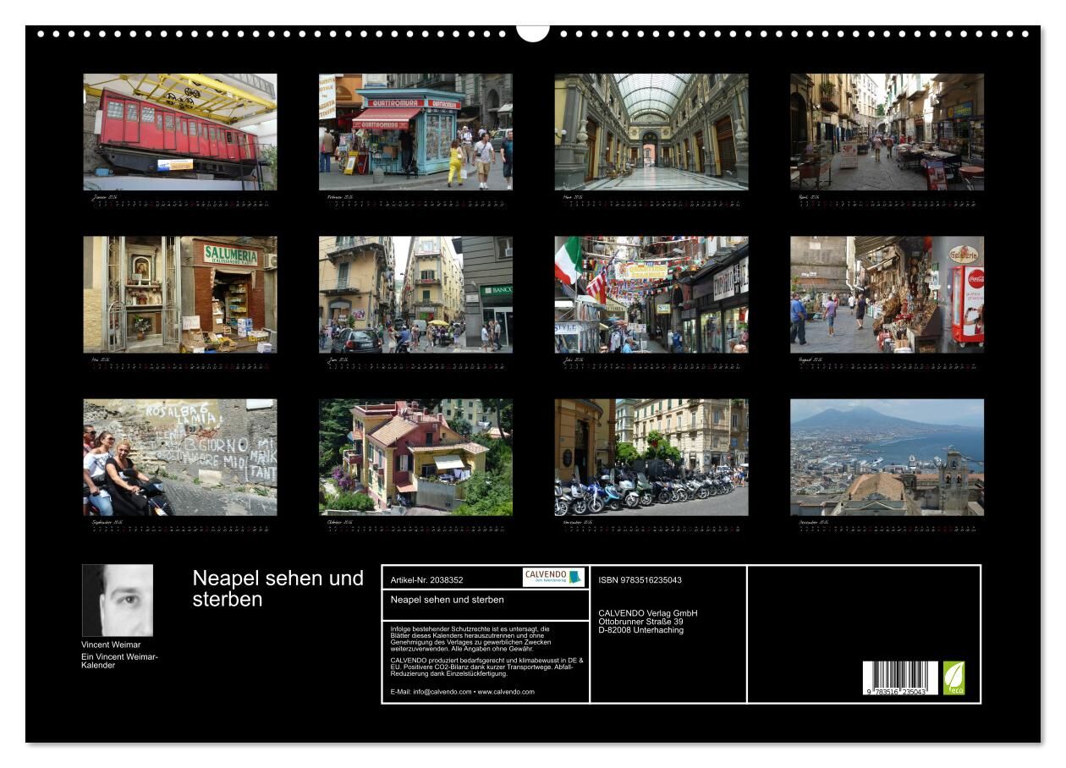The image size is (1066, 768).
Task: Click the green eco leaf icon
Action: pos(953,677)
